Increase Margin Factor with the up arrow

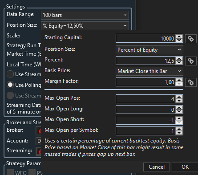pyautogui.click(x=179, y=80)
